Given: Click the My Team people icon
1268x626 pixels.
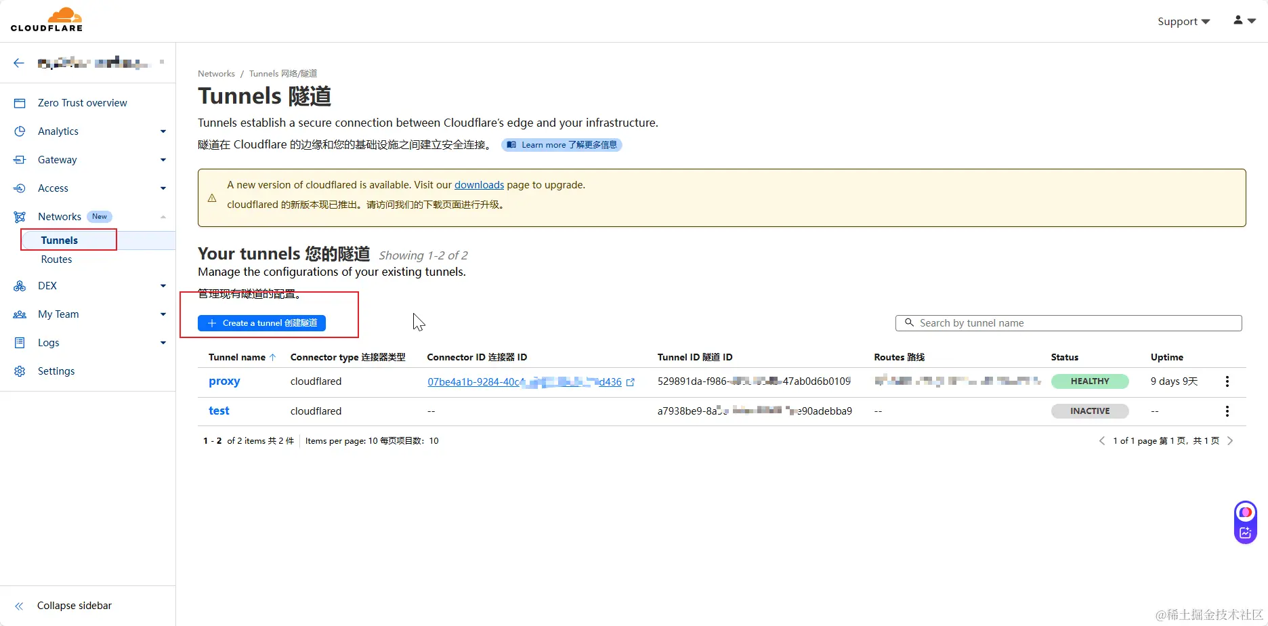Looking at the screenshot, I should pos(20,314).
